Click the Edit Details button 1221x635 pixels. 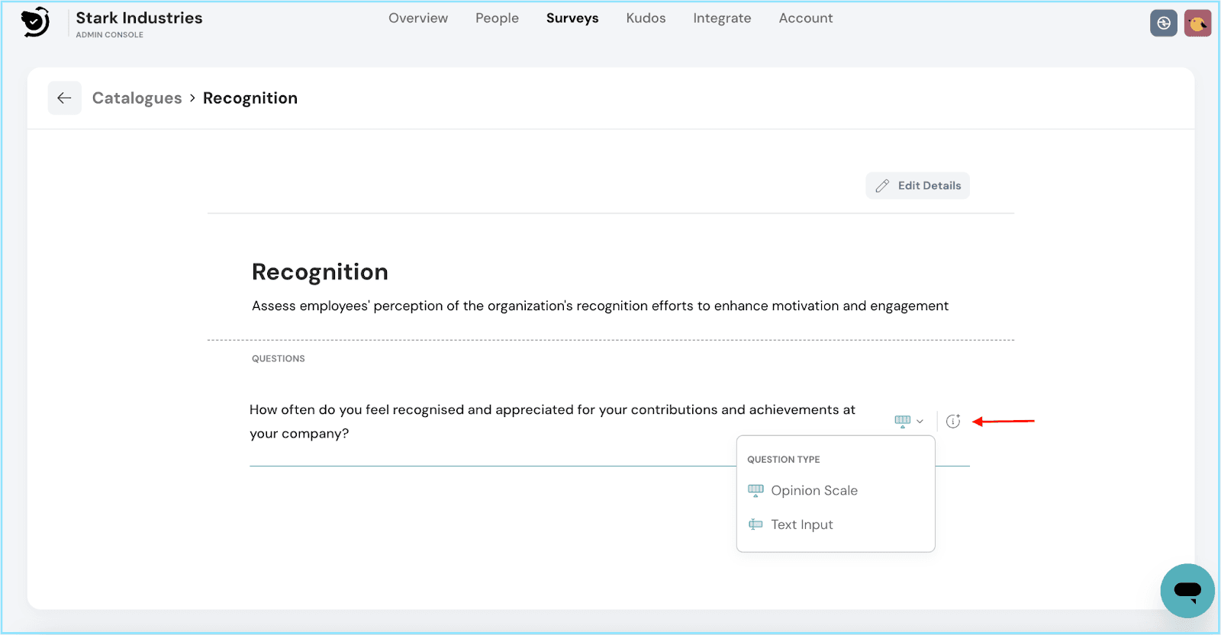pyautogui.click(x=918, y=185)
